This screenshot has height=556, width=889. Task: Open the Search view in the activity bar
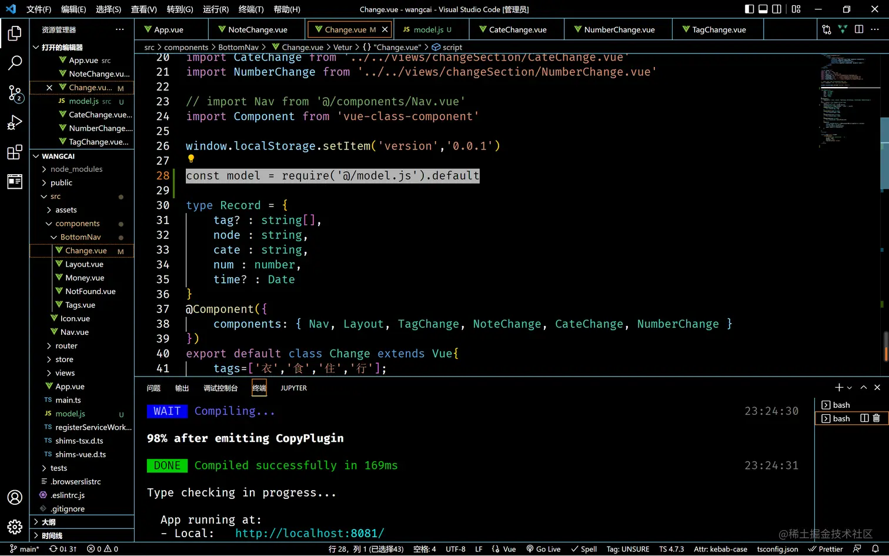click(x=15, y=62)
